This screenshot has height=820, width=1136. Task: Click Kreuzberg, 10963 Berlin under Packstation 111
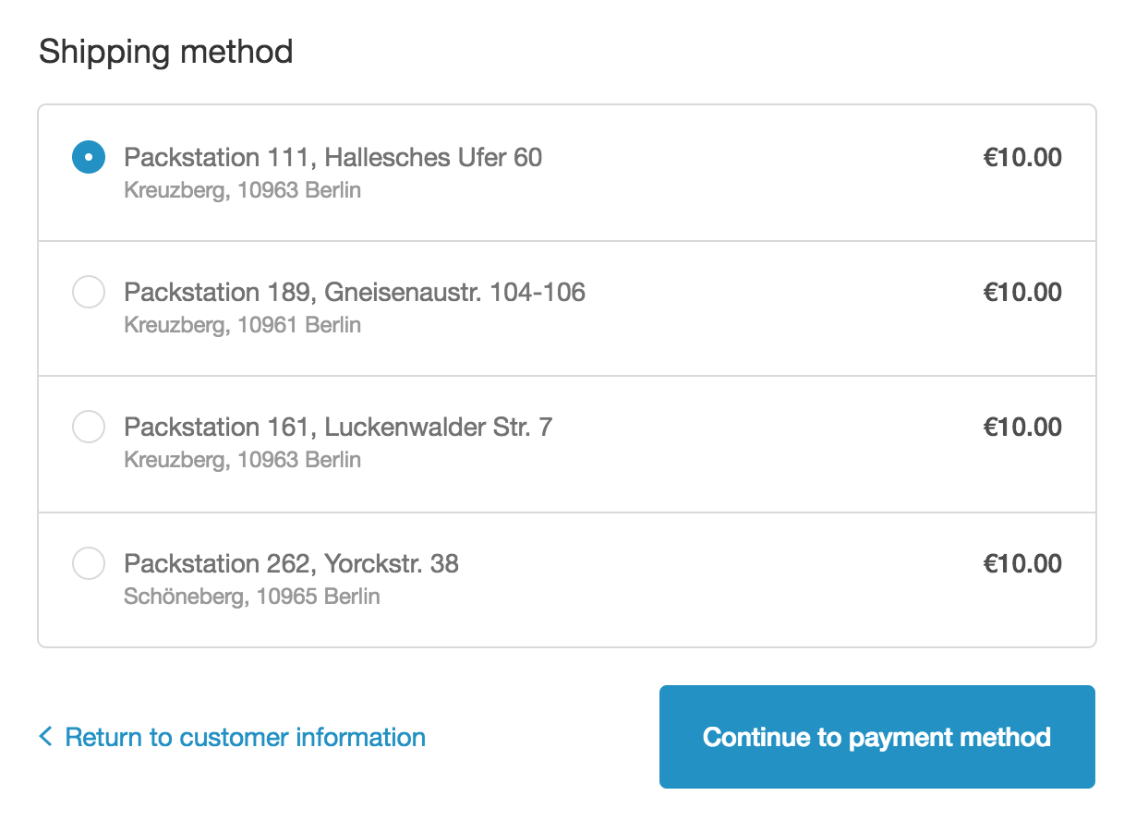(x=243, y=190)
